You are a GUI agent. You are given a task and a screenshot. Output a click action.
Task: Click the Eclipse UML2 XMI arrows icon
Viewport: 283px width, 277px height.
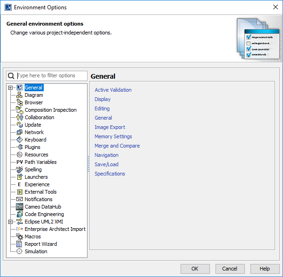[20, 222]
